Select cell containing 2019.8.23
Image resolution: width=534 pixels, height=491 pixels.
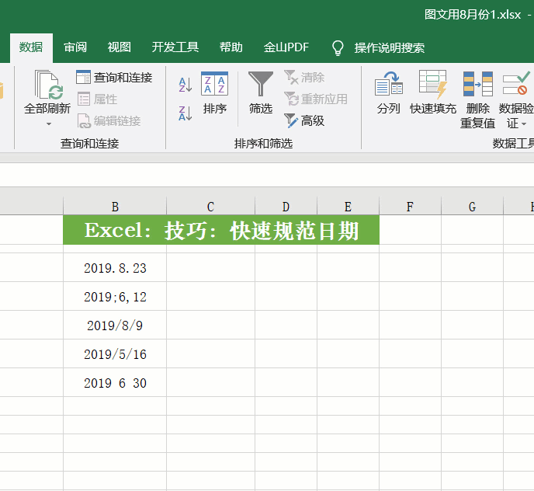pyautogui.click(x=115, y=268)
